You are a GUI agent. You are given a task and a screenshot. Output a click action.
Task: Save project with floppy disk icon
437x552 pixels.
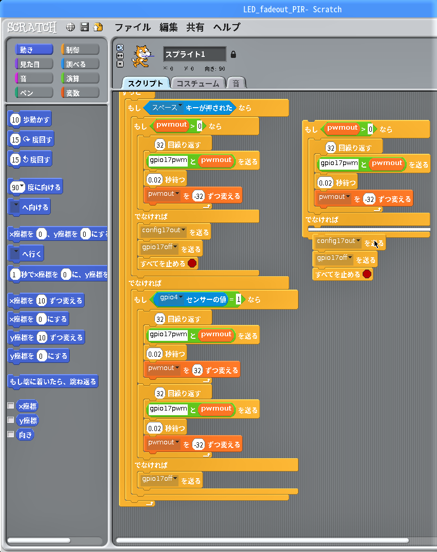pyautogui.click(x=85, y=27)
